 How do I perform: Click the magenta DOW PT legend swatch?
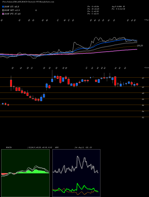pos(3,14)
